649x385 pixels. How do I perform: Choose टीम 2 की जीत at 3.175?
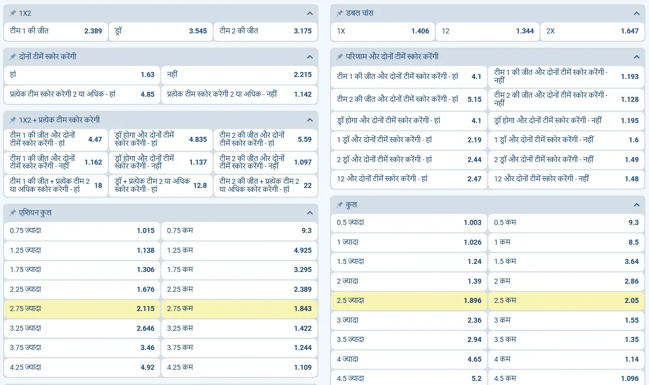point(265,31)
